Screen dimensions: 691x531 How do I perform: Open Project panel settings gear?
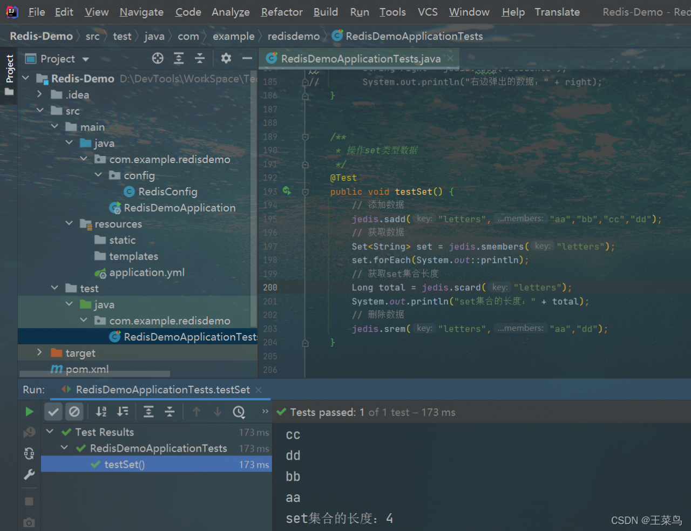click(x=226, y=58)
